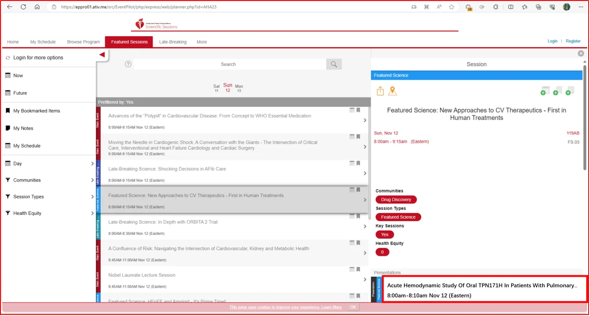Expand the Session Types filter
This screenshot has width=590, height=316.
coord(92,197)
